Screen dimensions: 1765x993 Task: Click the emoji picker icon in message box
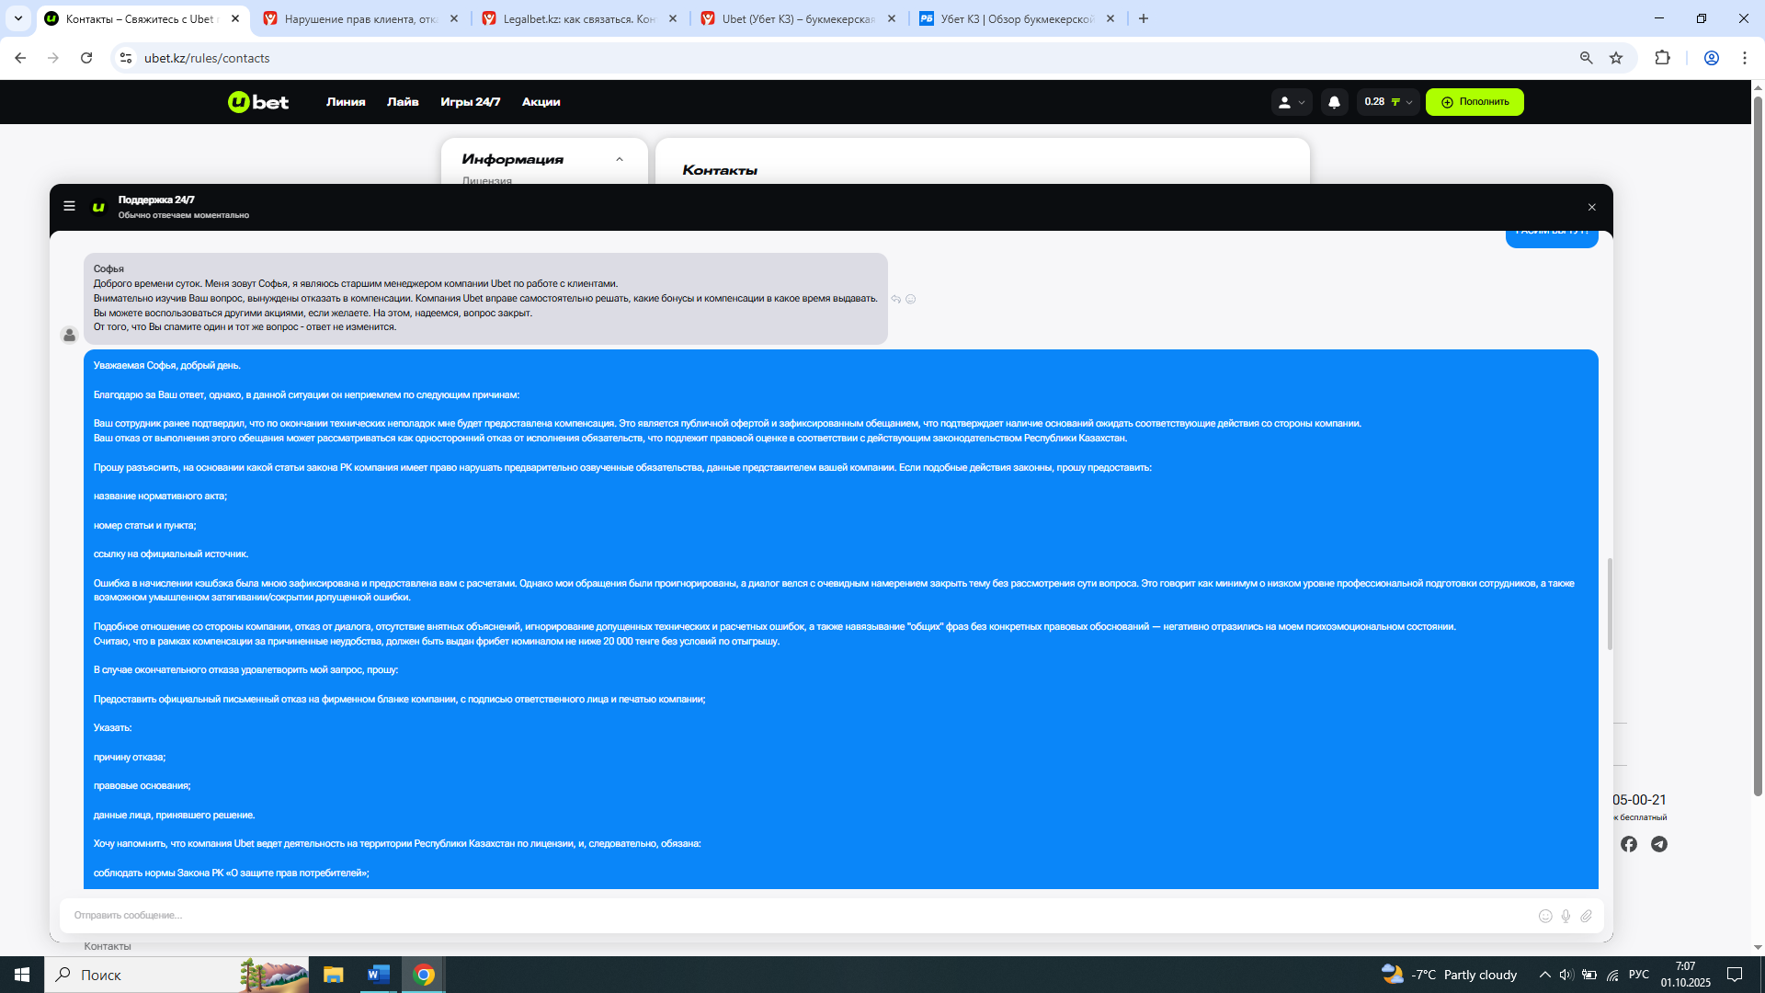point(1545,916)
